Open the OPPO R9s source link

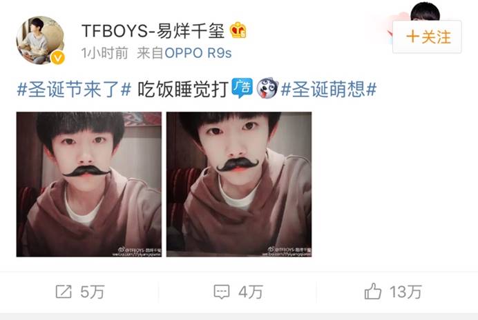point(198,53)
